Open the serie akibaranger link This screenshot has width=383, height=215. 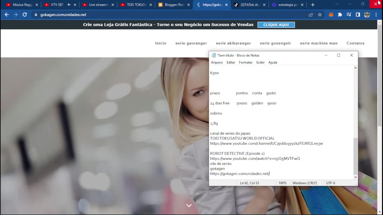(x=233, y=43)
